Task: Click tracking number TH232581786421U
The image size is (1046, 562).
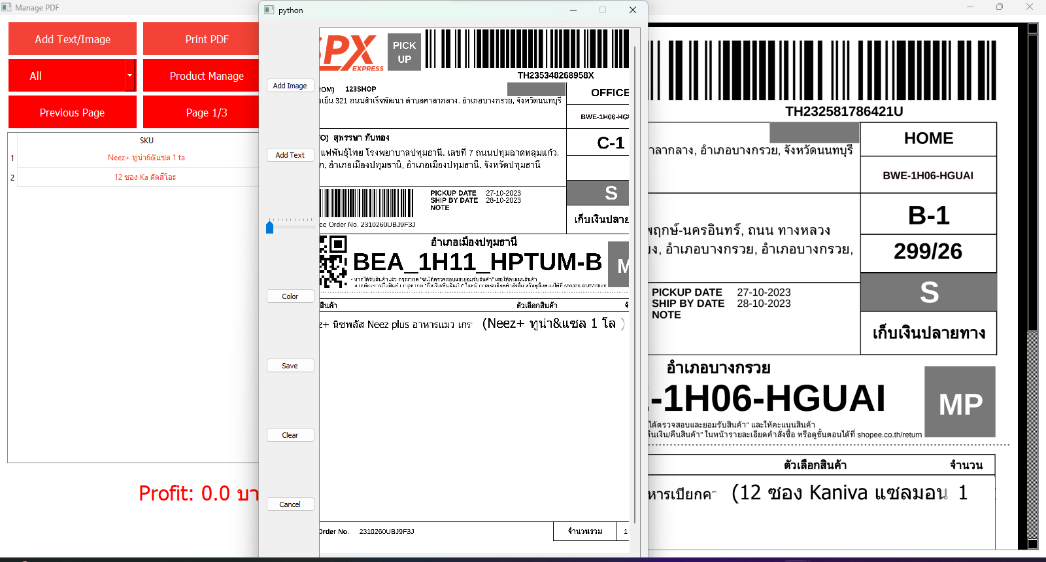Action: click(844, 111)
